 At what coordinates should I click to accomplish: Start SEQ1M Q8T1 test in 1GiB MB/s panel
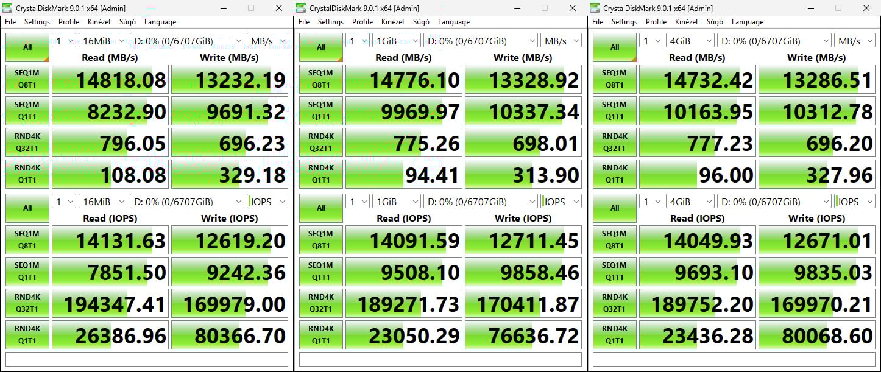point(321,80)
